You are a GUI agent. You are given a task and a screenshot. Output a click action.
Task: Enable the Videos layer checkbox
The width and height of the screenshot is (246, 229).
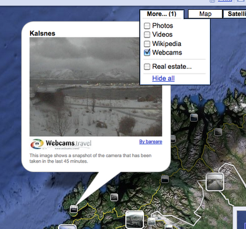(x=147, y=34)
